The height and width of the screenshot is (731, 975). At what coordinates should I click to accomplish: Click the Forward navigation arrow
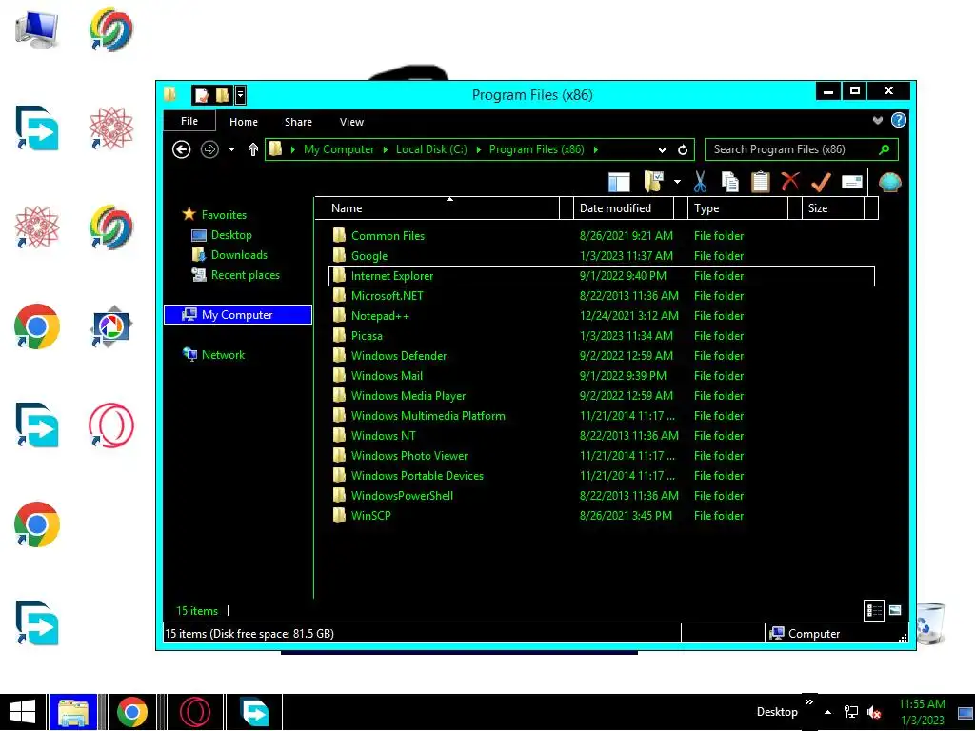pyautogui.click(x=209, y=149)
